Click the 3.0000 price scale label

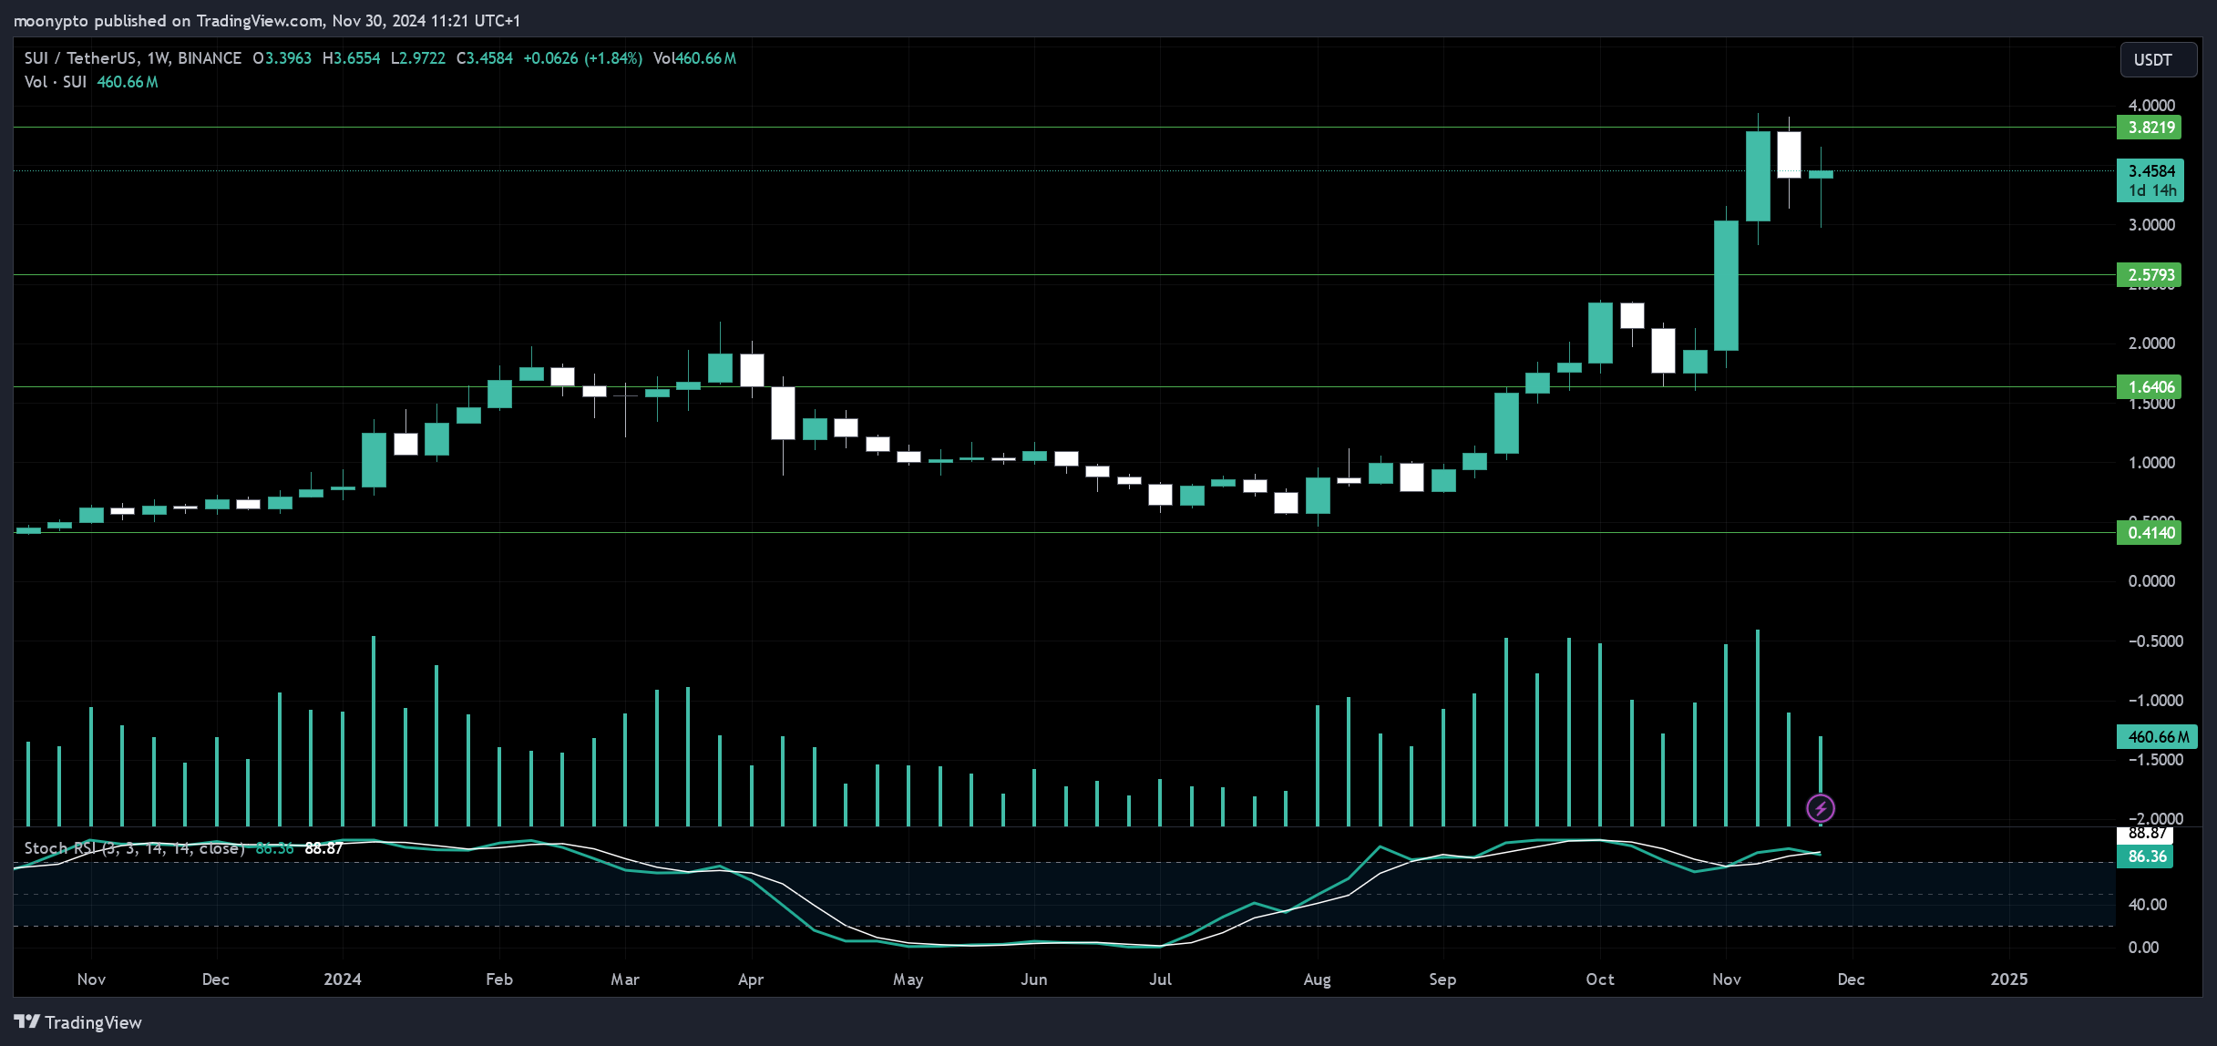pyautogui.click(x=2151, y=225)
